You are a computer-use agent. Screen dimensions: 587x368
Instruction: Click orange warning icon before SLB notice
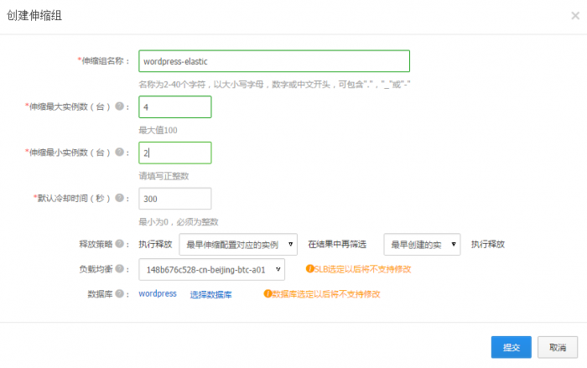pos(309,269)
